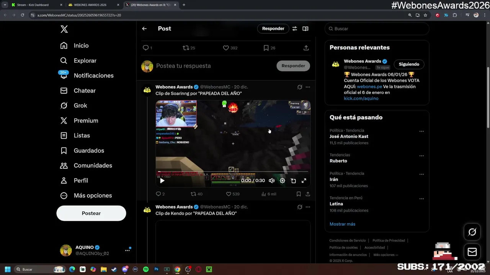Screen dimensions: 490x275
Task: Expand Más opciones in the sidebar
Action: [86, 195]
